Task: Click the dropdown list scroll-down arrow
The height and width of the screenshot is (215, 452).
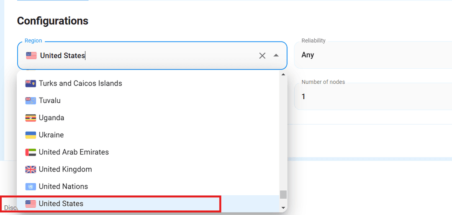Action: pos(283,207)
